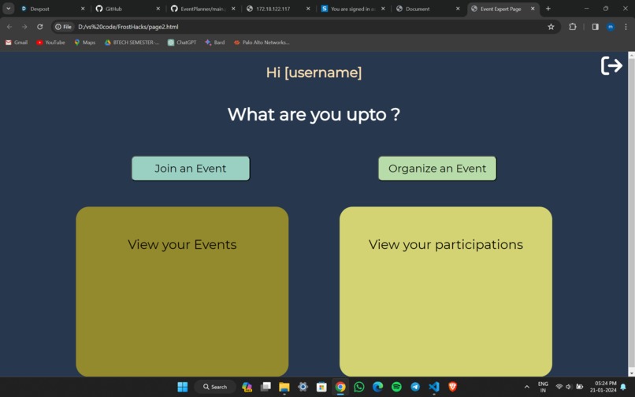Open the Windows Start menu
The width and height of the screenshot is (635, 397).
183,387
